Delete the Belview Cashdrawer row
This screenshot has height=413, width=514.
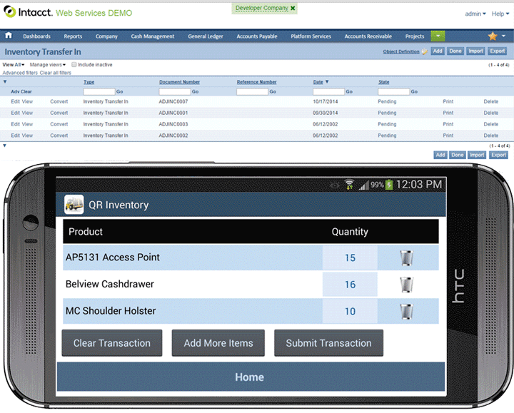(x=406, y=285)
